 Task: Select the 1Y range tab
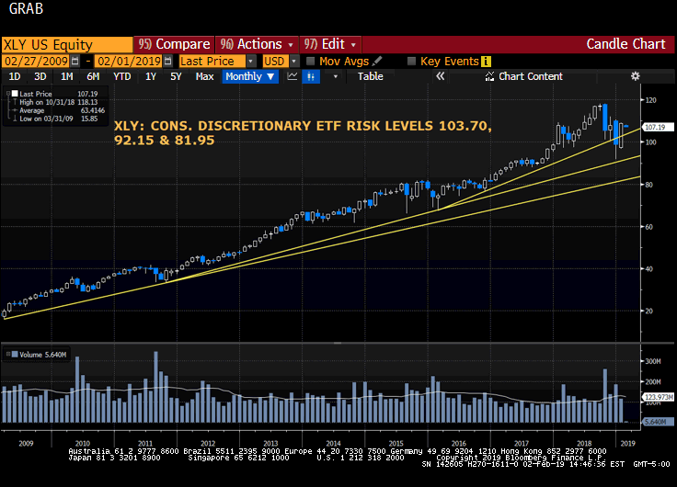point(150,77)
